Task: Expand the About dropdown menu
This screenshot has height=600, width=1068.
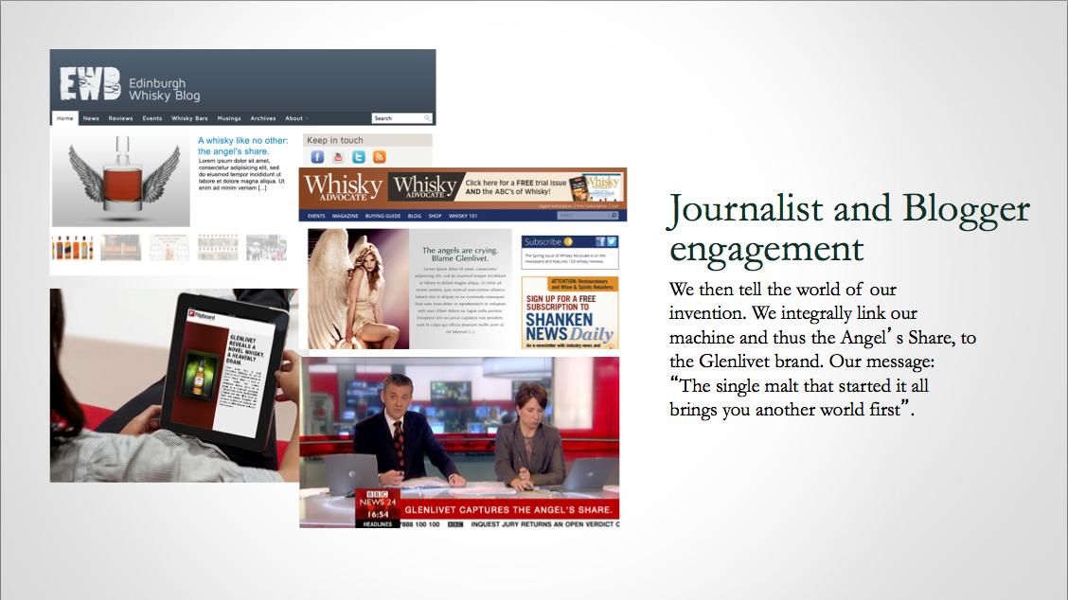Action: click(x=296, y=118)
